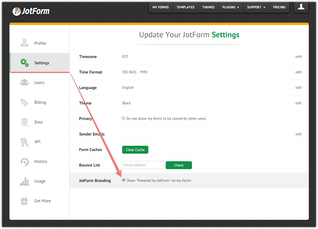Open the Get More gift icon

coord(24,201)
